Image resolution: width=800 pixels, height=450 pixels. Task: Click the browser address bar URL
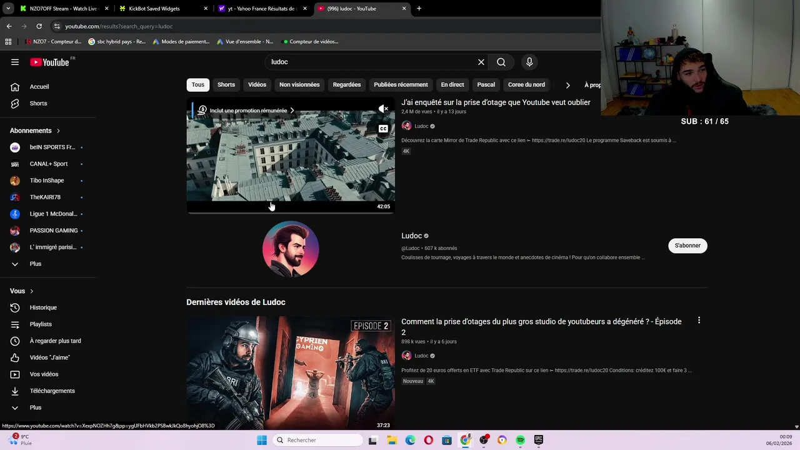[x=119, y=26]
